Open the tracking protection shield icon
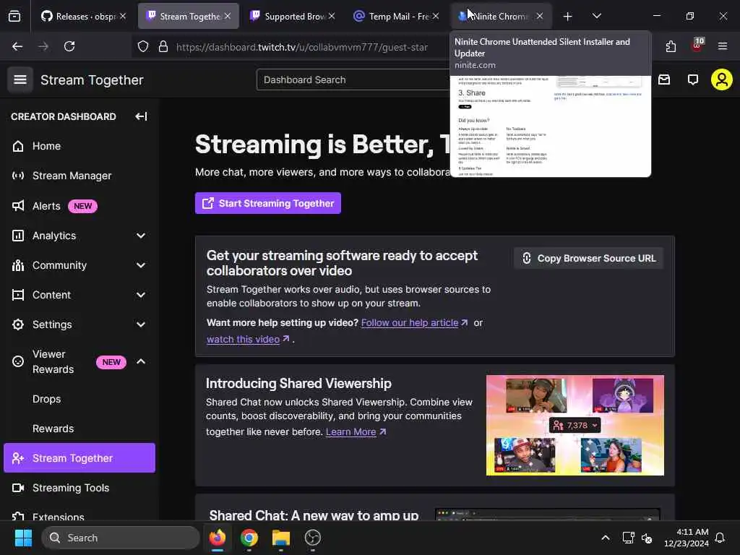 click(x=143, y=46)
